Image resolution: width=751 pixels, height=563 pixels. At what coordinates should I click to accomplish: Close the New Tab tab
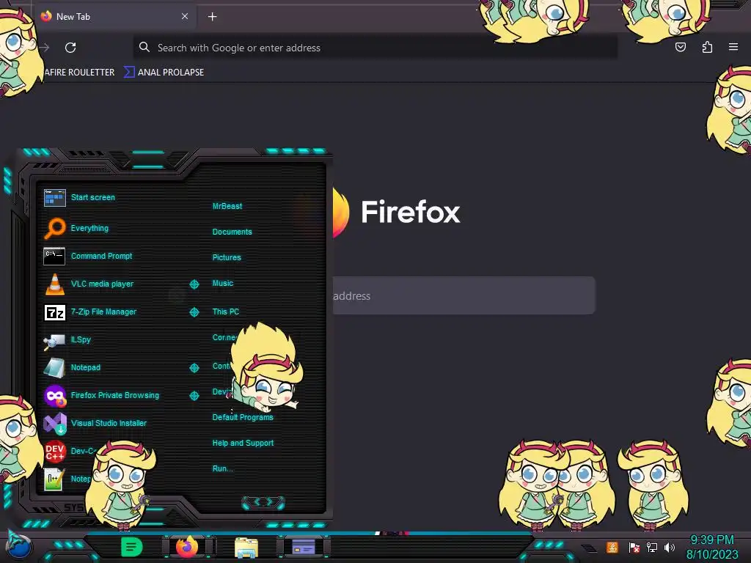pyautogui.click(x=185, y=16)
